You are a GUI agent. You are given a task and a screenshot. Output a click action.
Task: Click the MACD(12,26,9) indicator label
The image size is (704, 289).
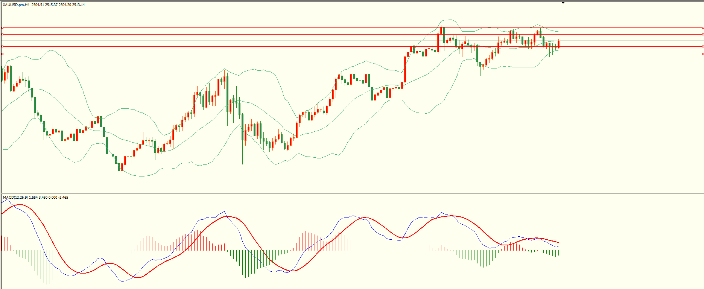tap(15, 198)
